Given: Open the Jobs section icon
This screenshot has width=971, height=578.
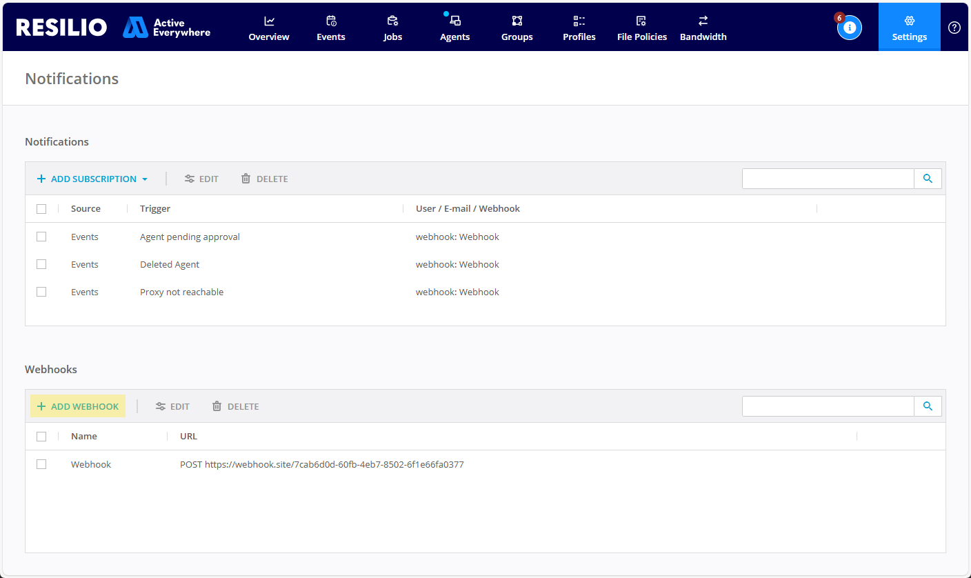Looking at the screenshot, I should click(x=392, y=21).
